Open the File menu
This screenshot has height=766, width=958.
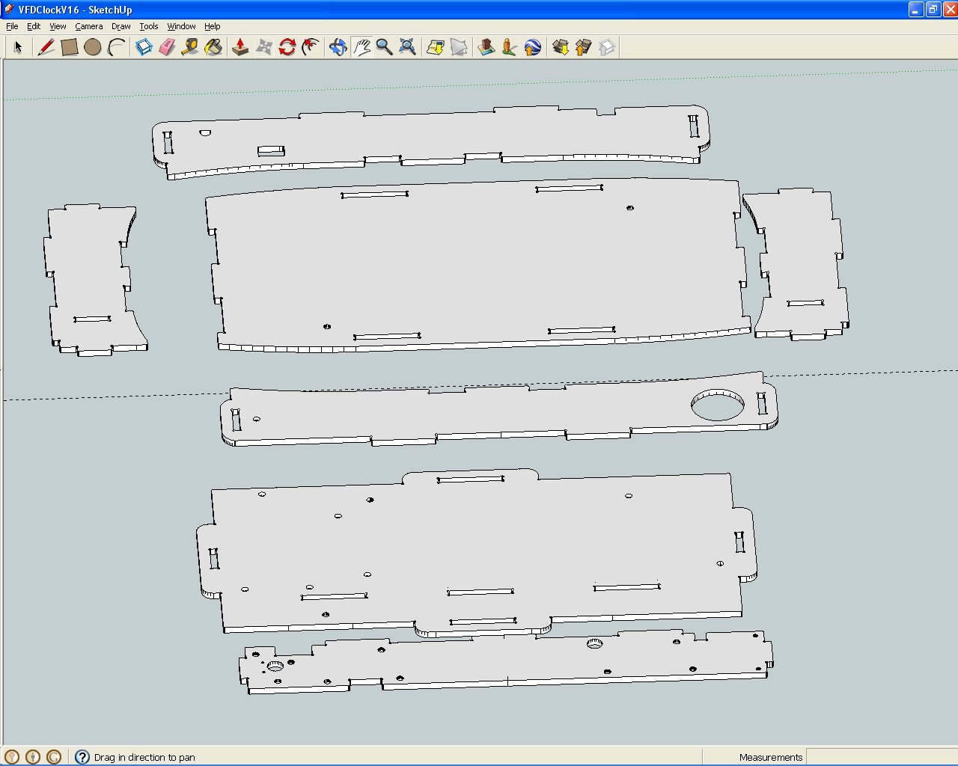(12, 26)
